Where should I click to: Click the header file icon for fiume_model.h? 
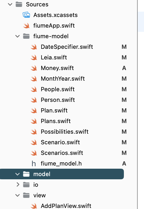34,163
